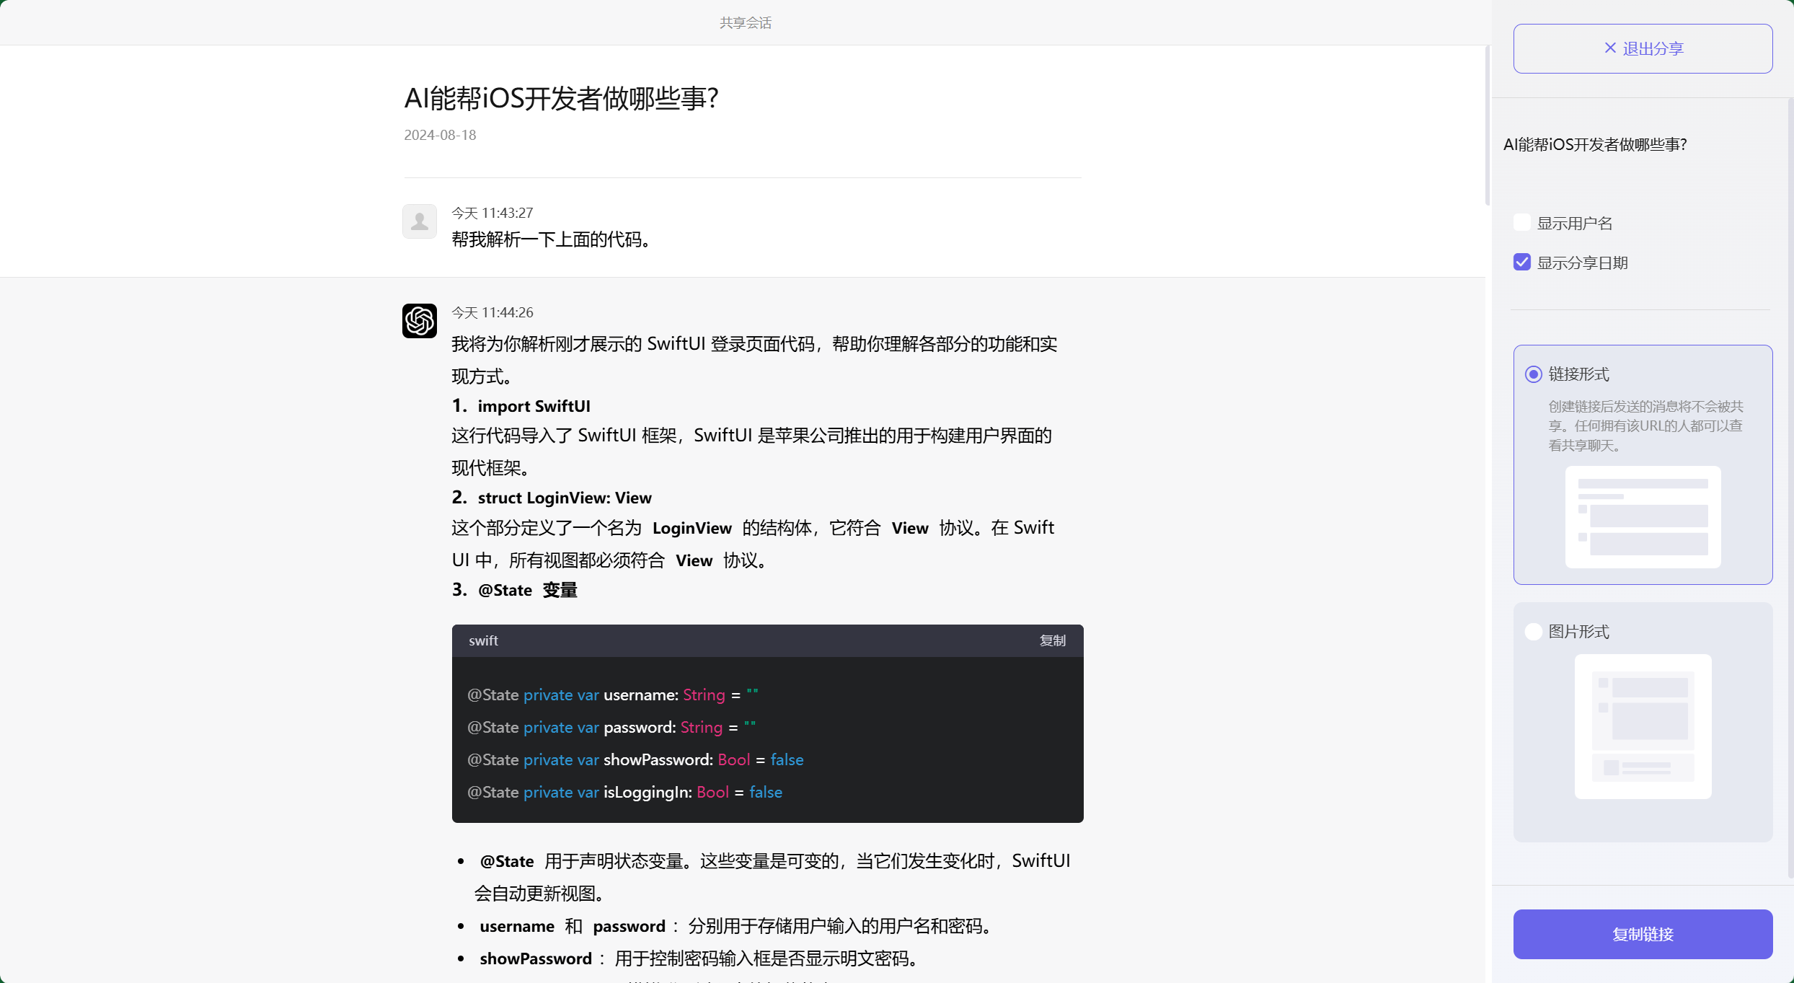Click the share date 2024-08-18
Viewport: 1794px width, 983px height.
tap(439, 135)
